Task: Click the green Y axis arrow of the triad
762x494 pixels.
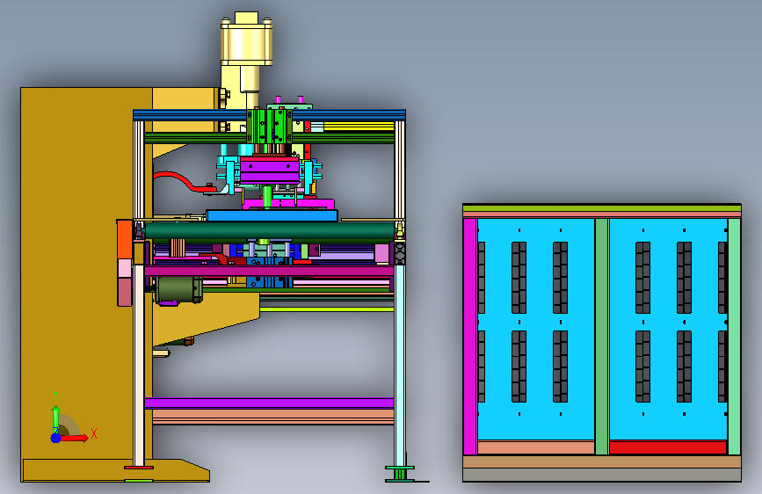Action: click(x=55, y=418)
